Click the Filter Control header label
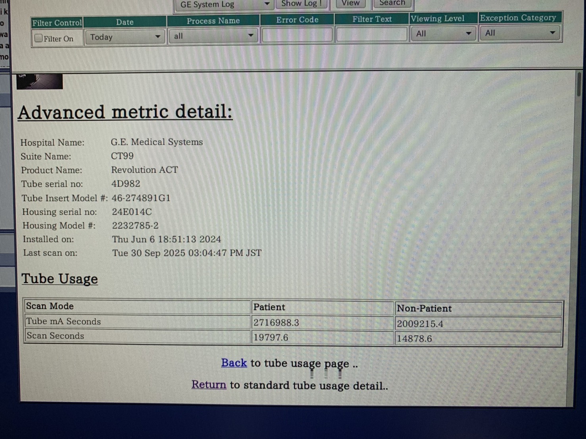This screenshot has width=586, height=439. point(57,23)
